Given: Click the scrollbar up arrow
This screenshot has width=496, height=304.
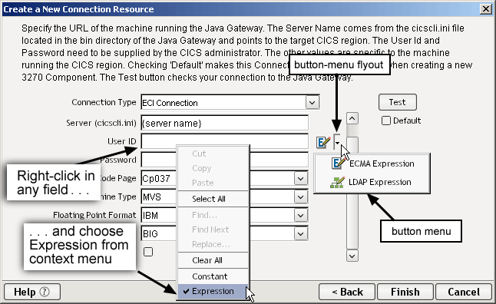Looking at the screenshot, I should point(352,119).
